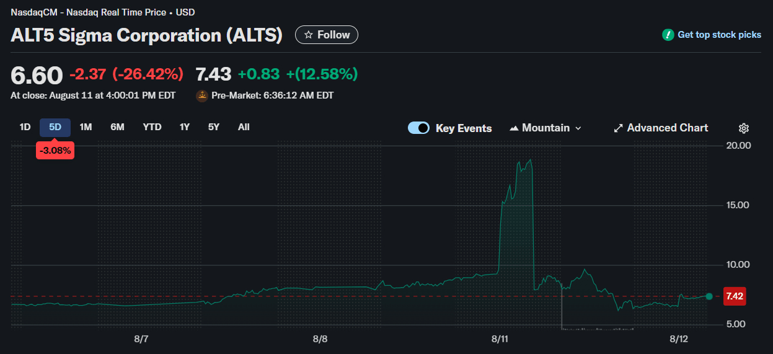Click the green current price dot on chart
Screen dimensions: 773x354
(x=709, y=296)
